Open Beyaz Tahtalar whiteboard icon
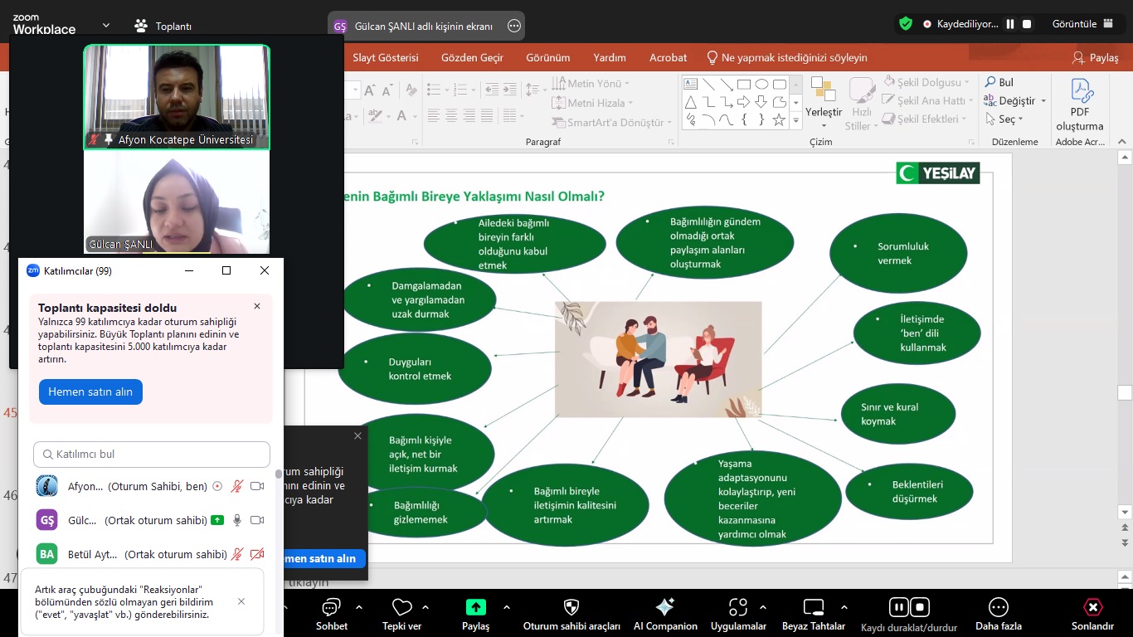Viewport: 1133px width, 637px height. [x=814, y=607]
